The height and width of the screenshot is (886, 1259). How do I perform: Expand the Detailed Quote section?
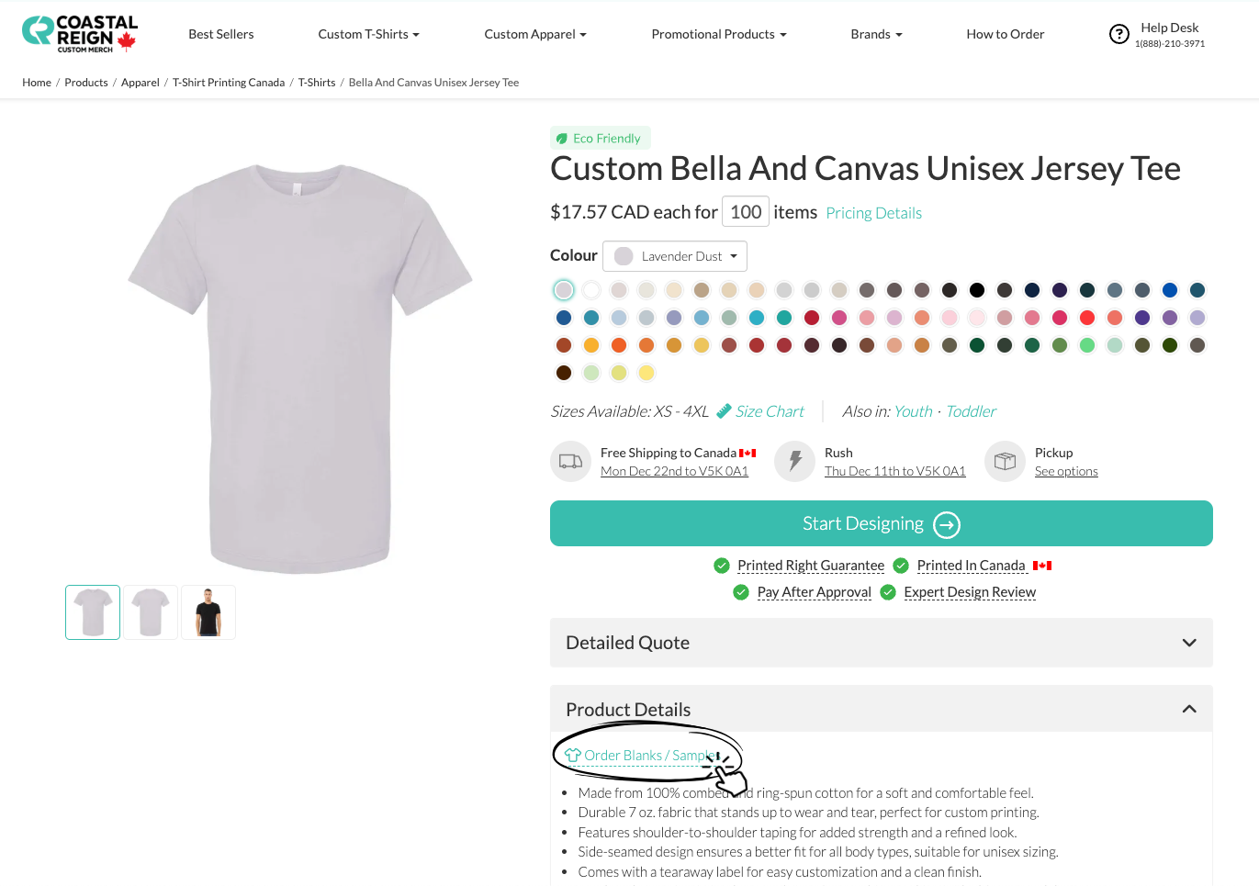(881, 643)
